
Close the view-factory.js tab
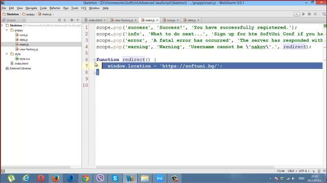[x=135, y=20]
